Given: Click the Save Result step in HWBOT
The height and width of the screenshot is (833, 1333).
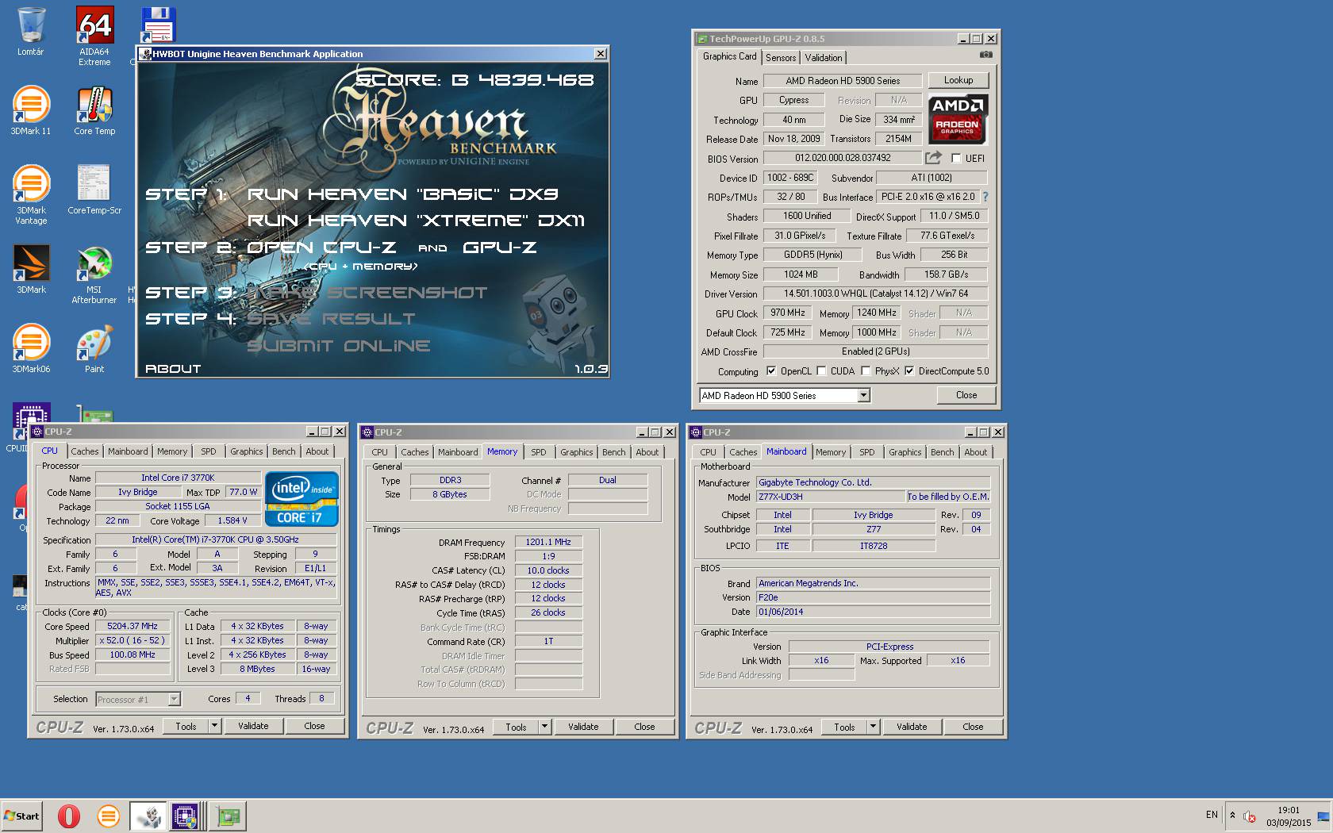Looking at the screenshot, I should point(331,319).
